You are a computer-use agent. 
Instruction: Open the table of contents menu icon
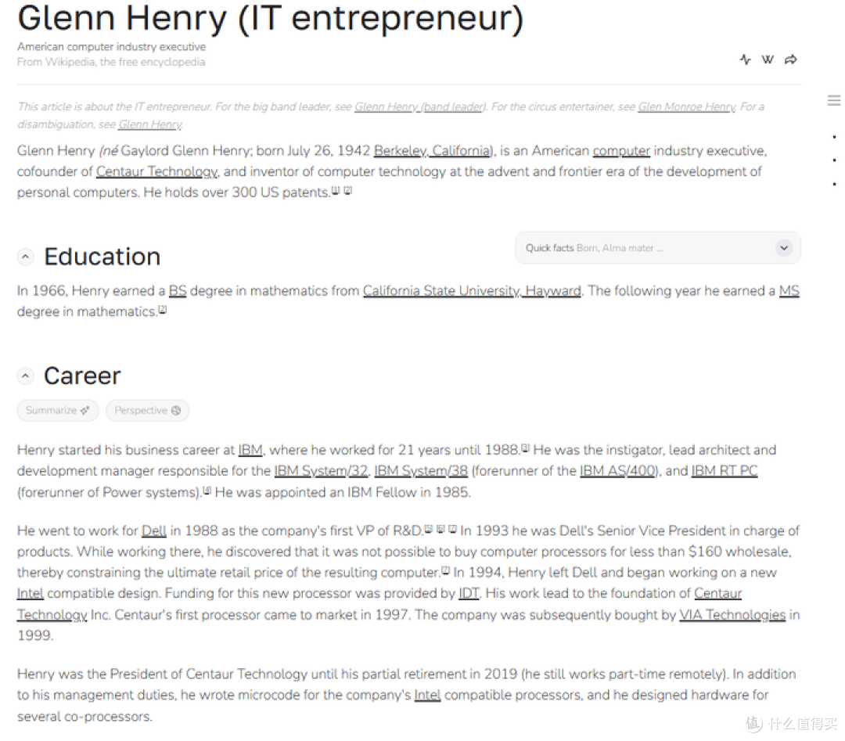(x=834, y=100)
